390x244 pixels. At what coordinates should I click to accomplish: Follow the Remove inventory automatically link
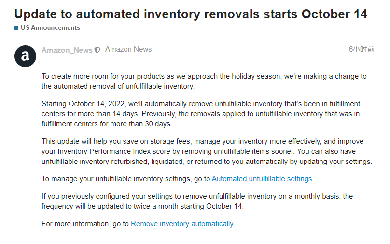(x=182, y=224)
